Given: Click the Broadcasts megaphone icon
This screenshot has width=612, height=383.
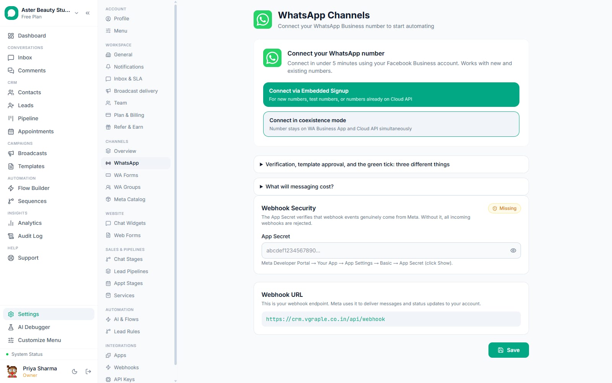Looking at the screenshot, I should (x=11, y=153).
